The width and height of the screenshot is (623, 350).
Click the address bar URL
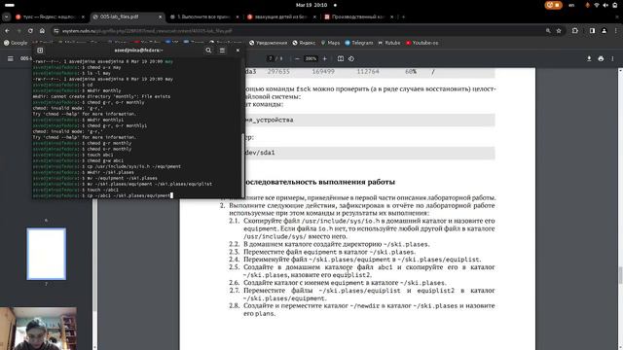pyautogui.click(x=147, y=30)
